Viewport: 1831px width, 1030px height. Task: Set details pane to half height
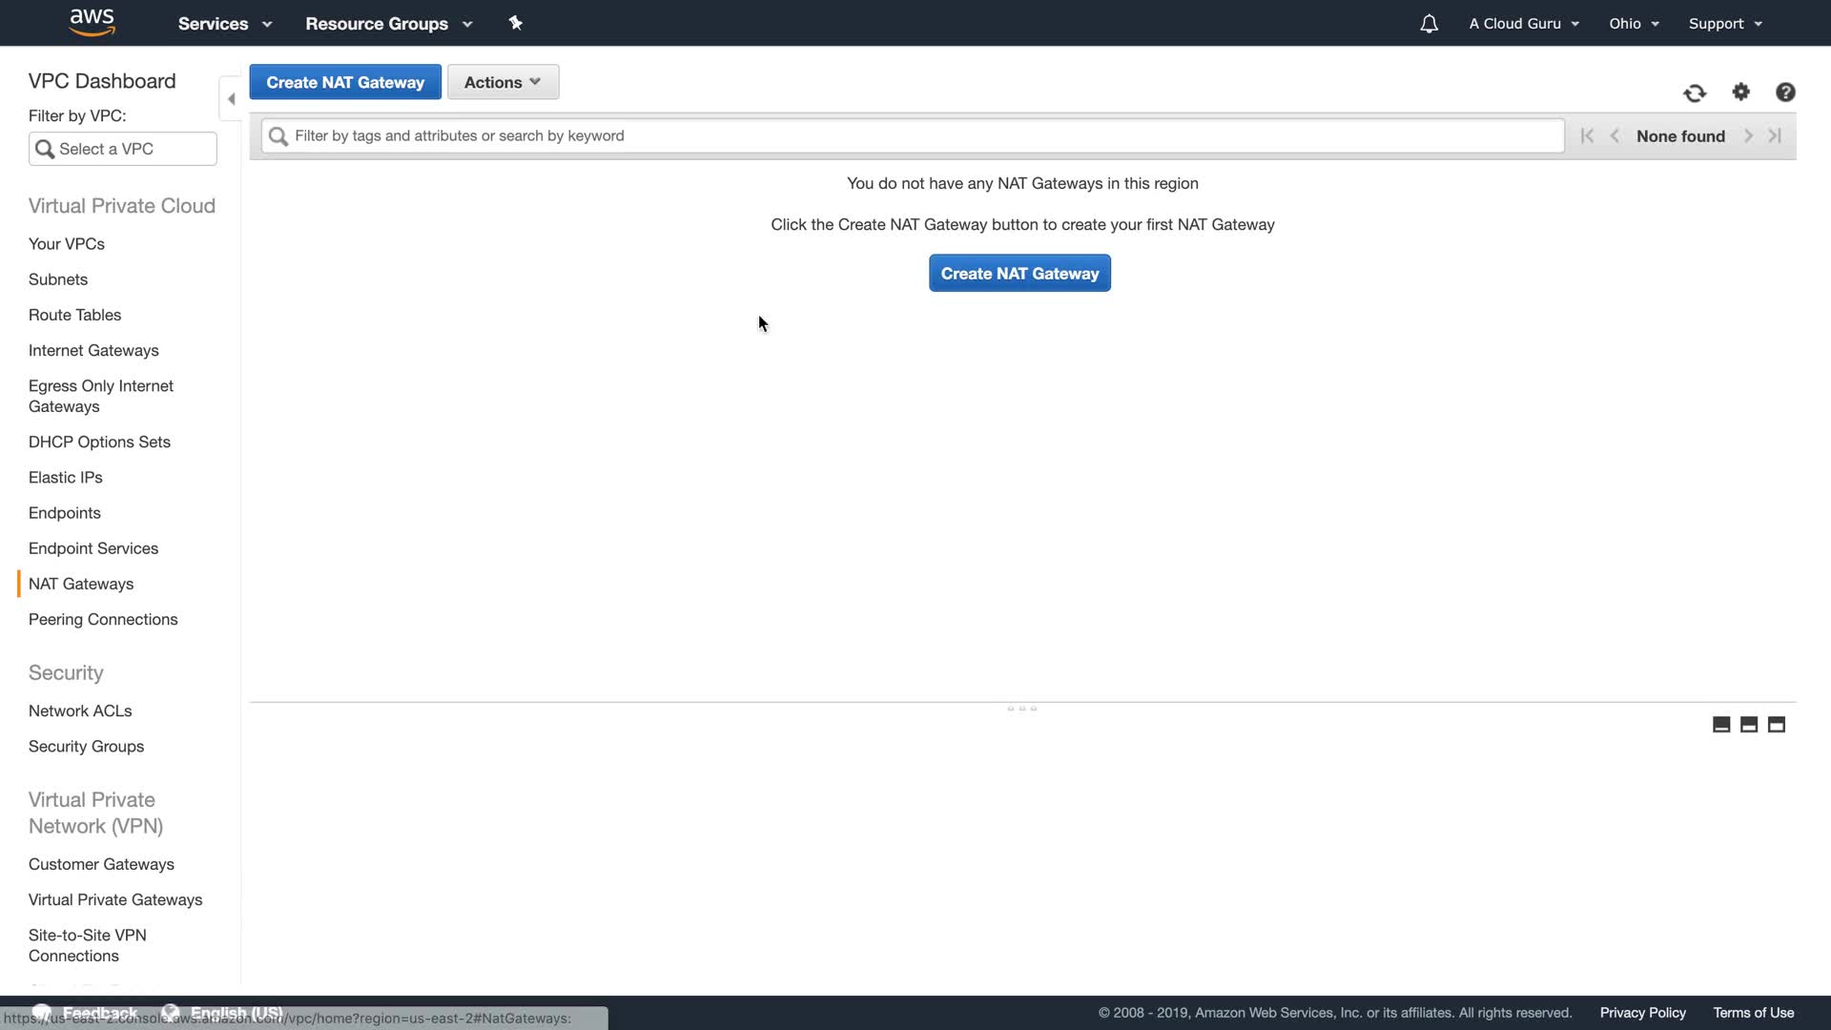point(1749,725)
